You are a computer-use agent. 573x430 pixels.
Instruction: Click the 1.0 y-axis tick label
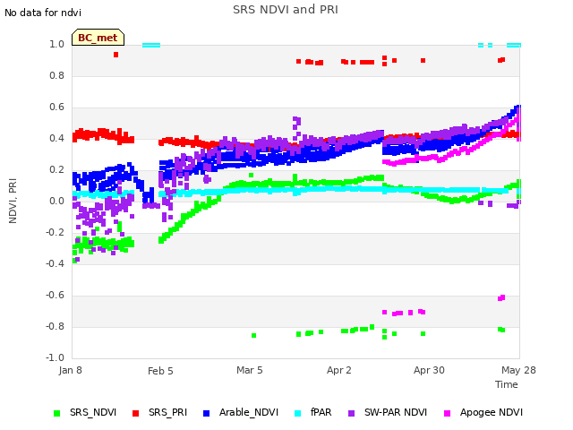[57, 45]
